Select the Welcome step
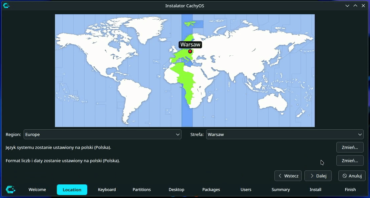 click(x=37, y=190)
